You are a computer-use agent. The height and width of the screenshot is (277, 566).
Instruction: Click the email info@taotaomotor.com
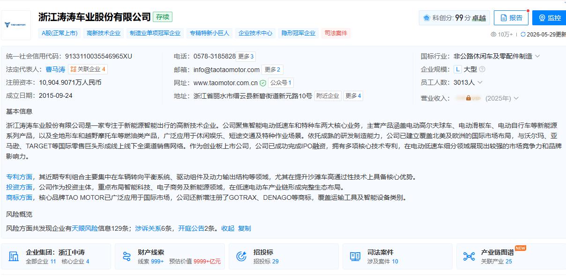[x=226, y=70]
